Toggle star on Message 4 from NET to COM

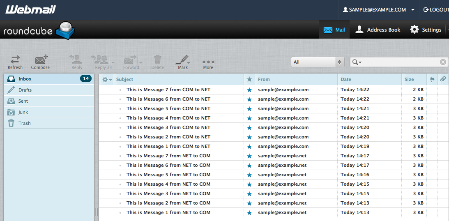coord(249,184)
